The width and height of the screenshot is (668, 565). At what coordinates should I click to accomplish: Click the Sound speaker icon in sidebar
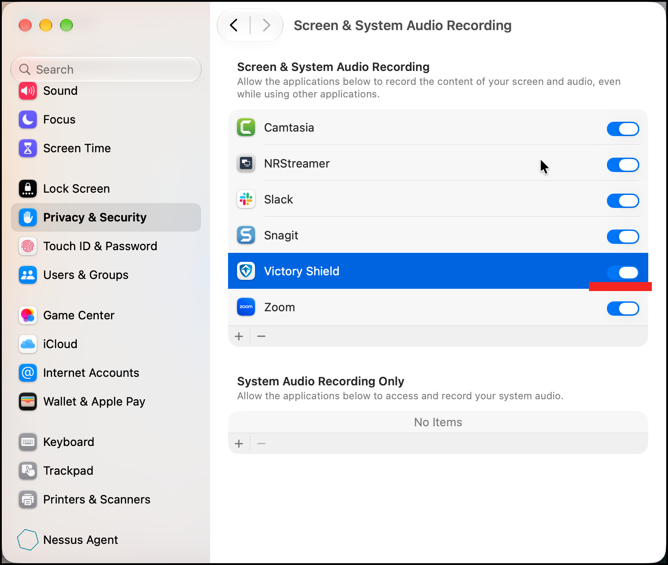pyautogui.click(x=28, y=91)
